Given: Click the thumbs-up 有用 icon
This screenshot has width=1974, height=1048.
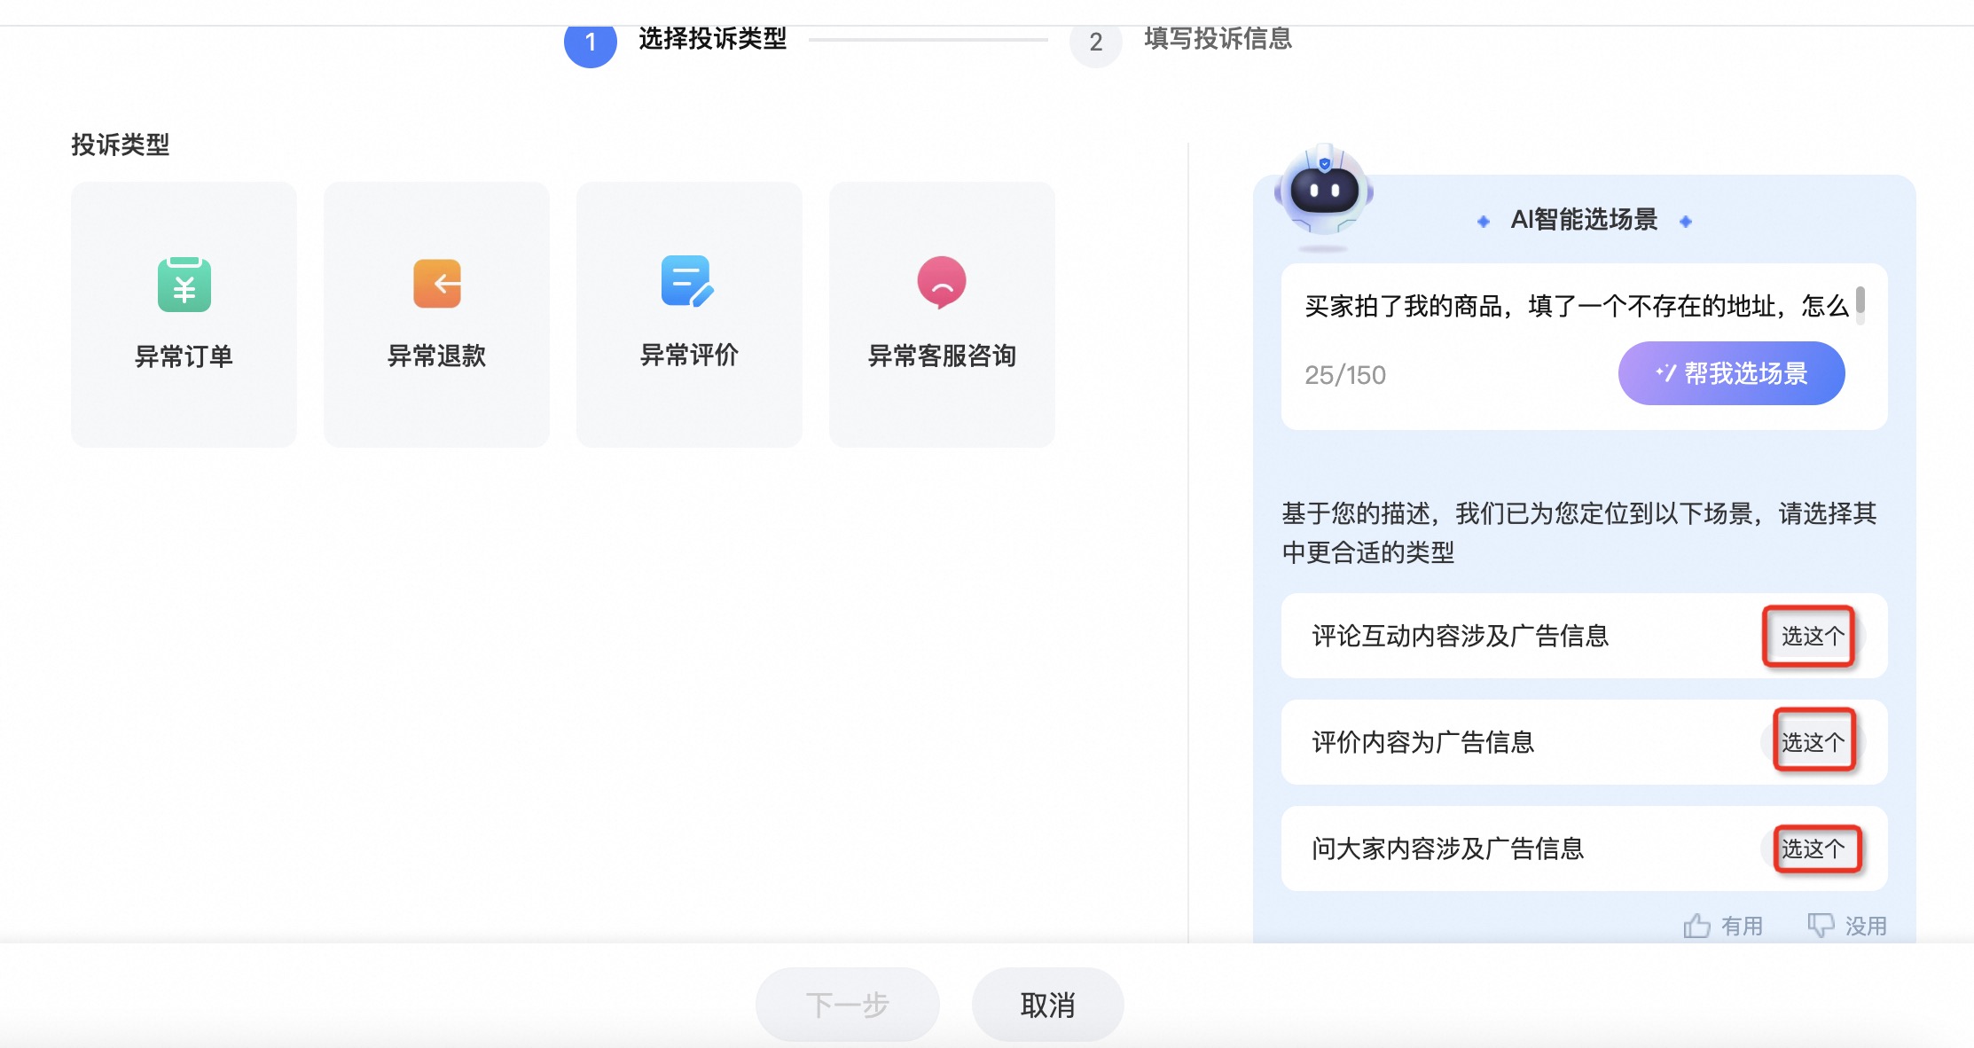Looking at the screenshot, I should click(1696, 926).
